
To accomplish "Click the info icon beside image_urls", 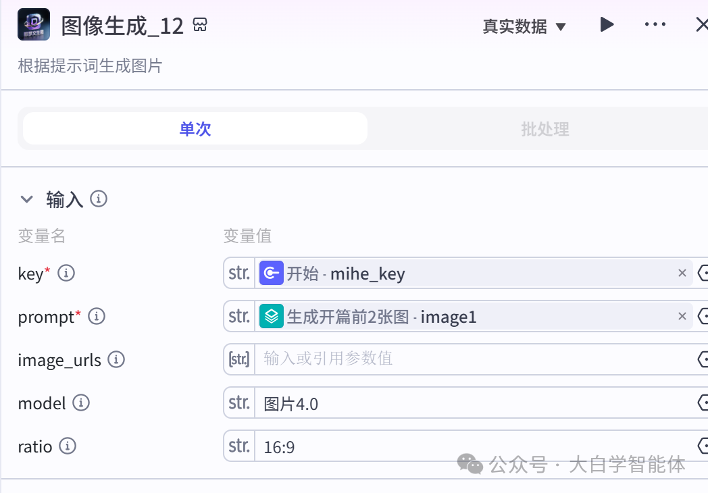I will [116, 359].
